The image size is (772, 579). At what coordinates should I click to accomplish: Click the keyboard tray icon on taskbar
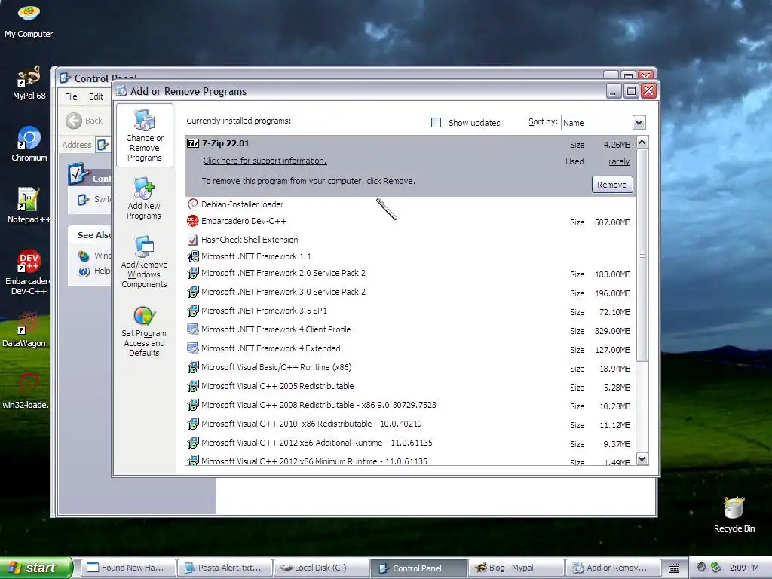coord(674,568)
